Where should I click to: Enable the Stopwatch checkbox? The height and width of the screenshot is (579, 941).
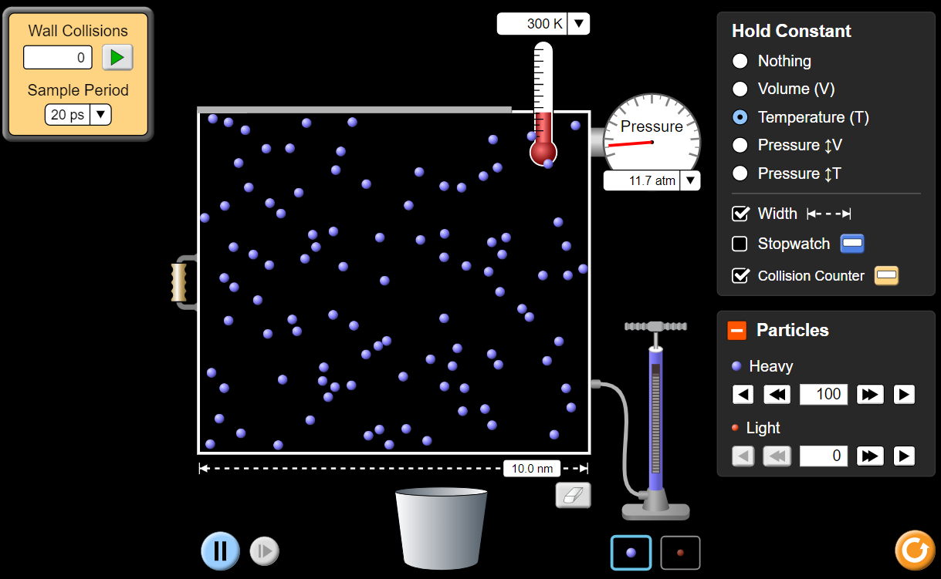click(740, 244)
